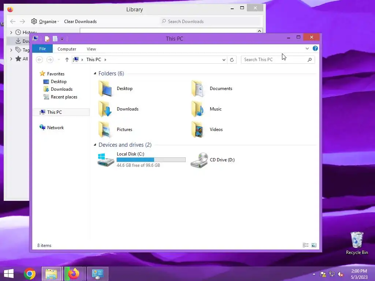Screen dimensions: 375x281
Task: Open Recent locations dropdown arrow
Action: point(59,60)
